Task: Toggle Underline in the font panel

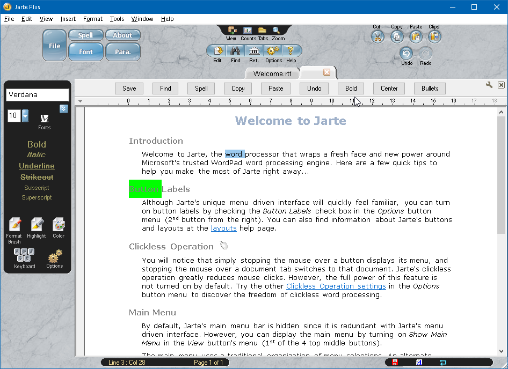Action: pos(37,166)
